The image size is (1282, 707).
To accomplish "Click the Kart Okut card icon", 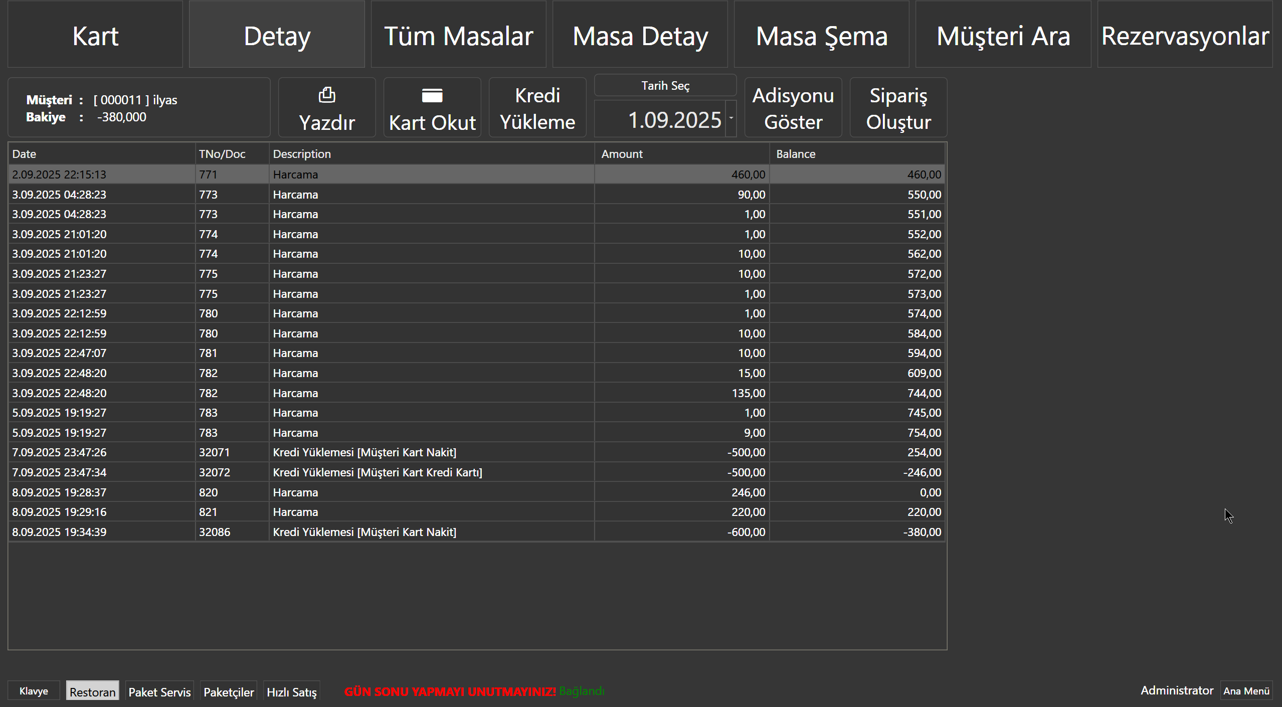I will coord(432,95).
